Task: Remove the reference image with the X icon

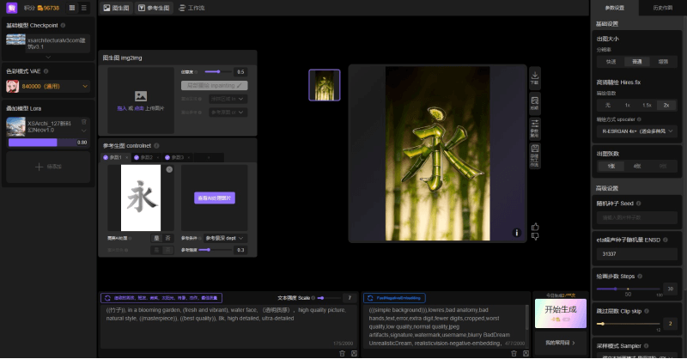Action: 169,170
